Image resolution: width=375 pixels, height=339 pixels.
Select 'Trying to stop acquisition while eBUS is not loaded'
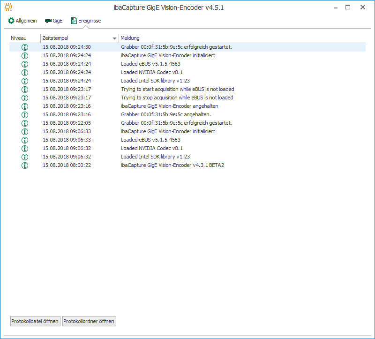tap(177, 98)
